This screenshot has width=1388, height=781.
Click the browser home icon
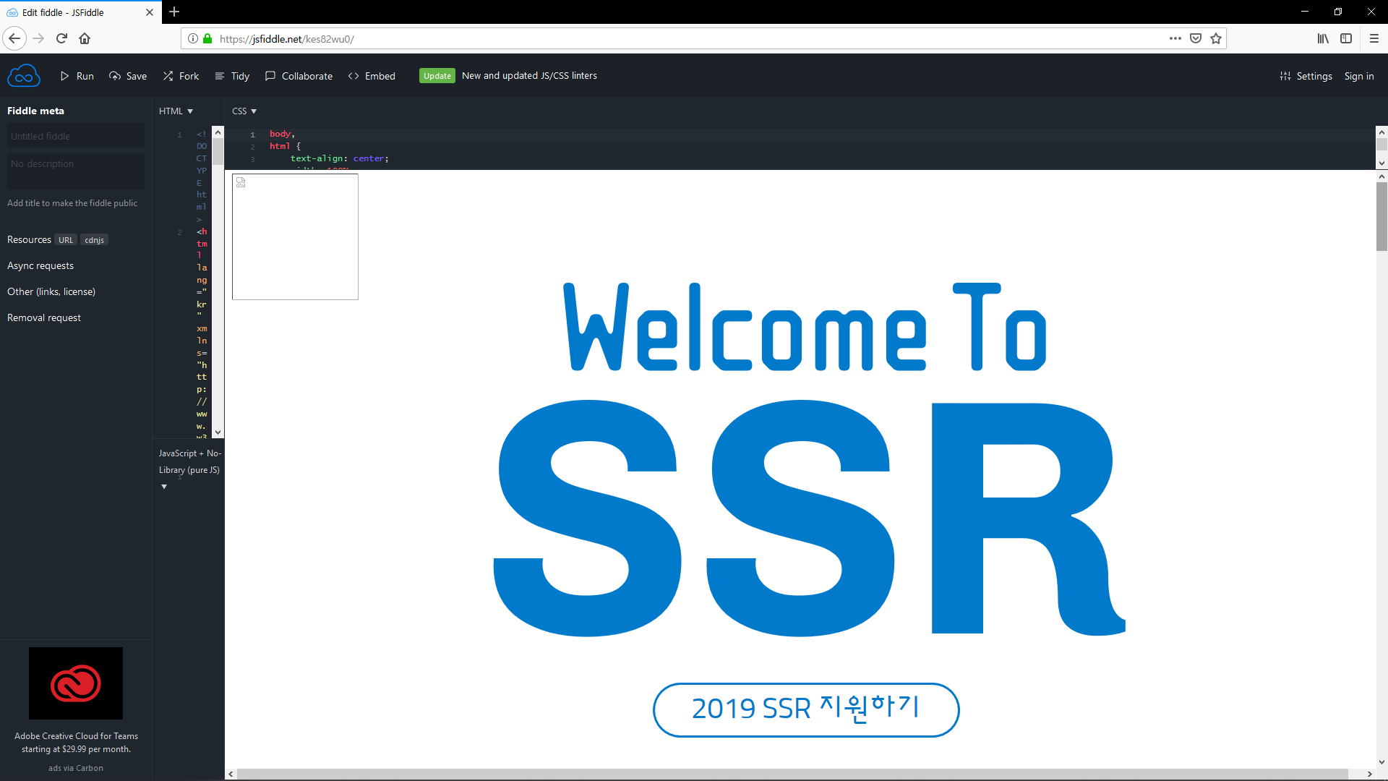[85, 38]
